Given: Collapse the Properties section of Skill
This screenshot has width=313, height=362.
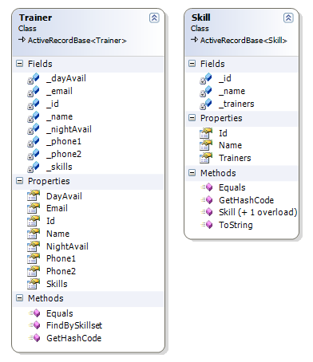Looking at the screenshot, I should 192,118.
